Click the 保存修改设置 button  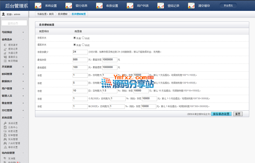pos(221,114)
